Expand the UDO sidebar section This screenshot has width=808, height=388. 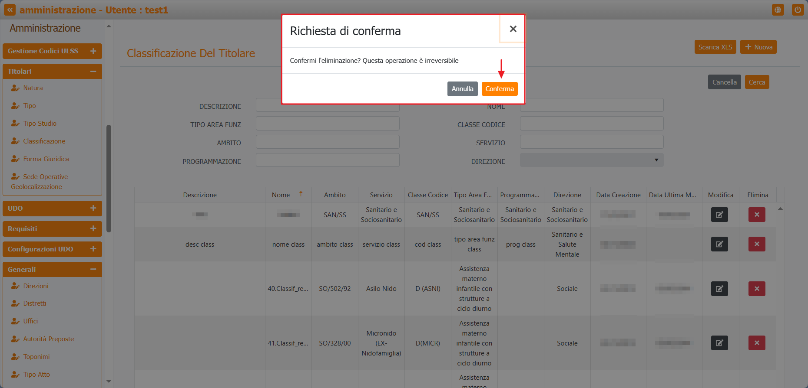click(x=93, y=209)
